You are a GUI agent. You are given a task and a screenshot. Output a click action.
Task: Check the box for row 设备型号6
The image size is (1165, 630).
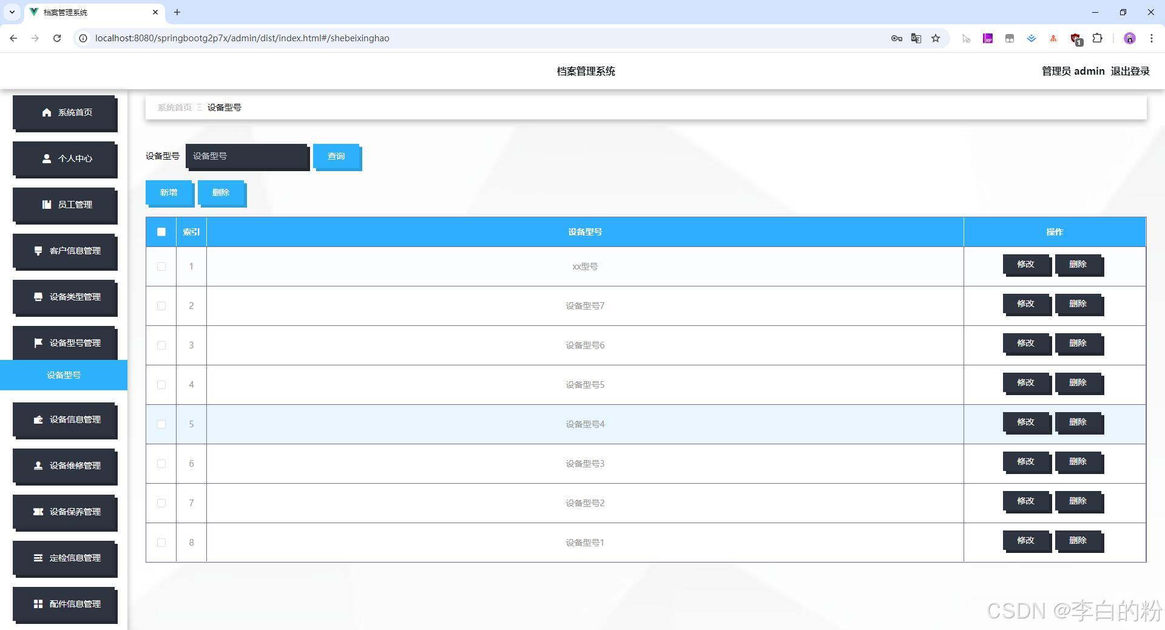[161, 345]
